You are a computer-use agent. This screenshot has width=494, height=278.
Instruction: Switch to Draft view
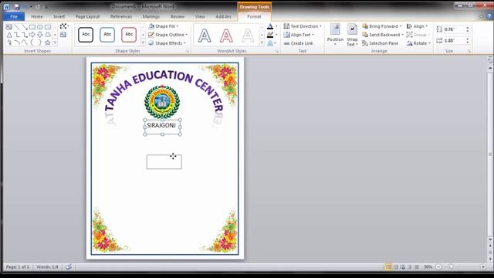pyautogui.click(x=417, y=267)
